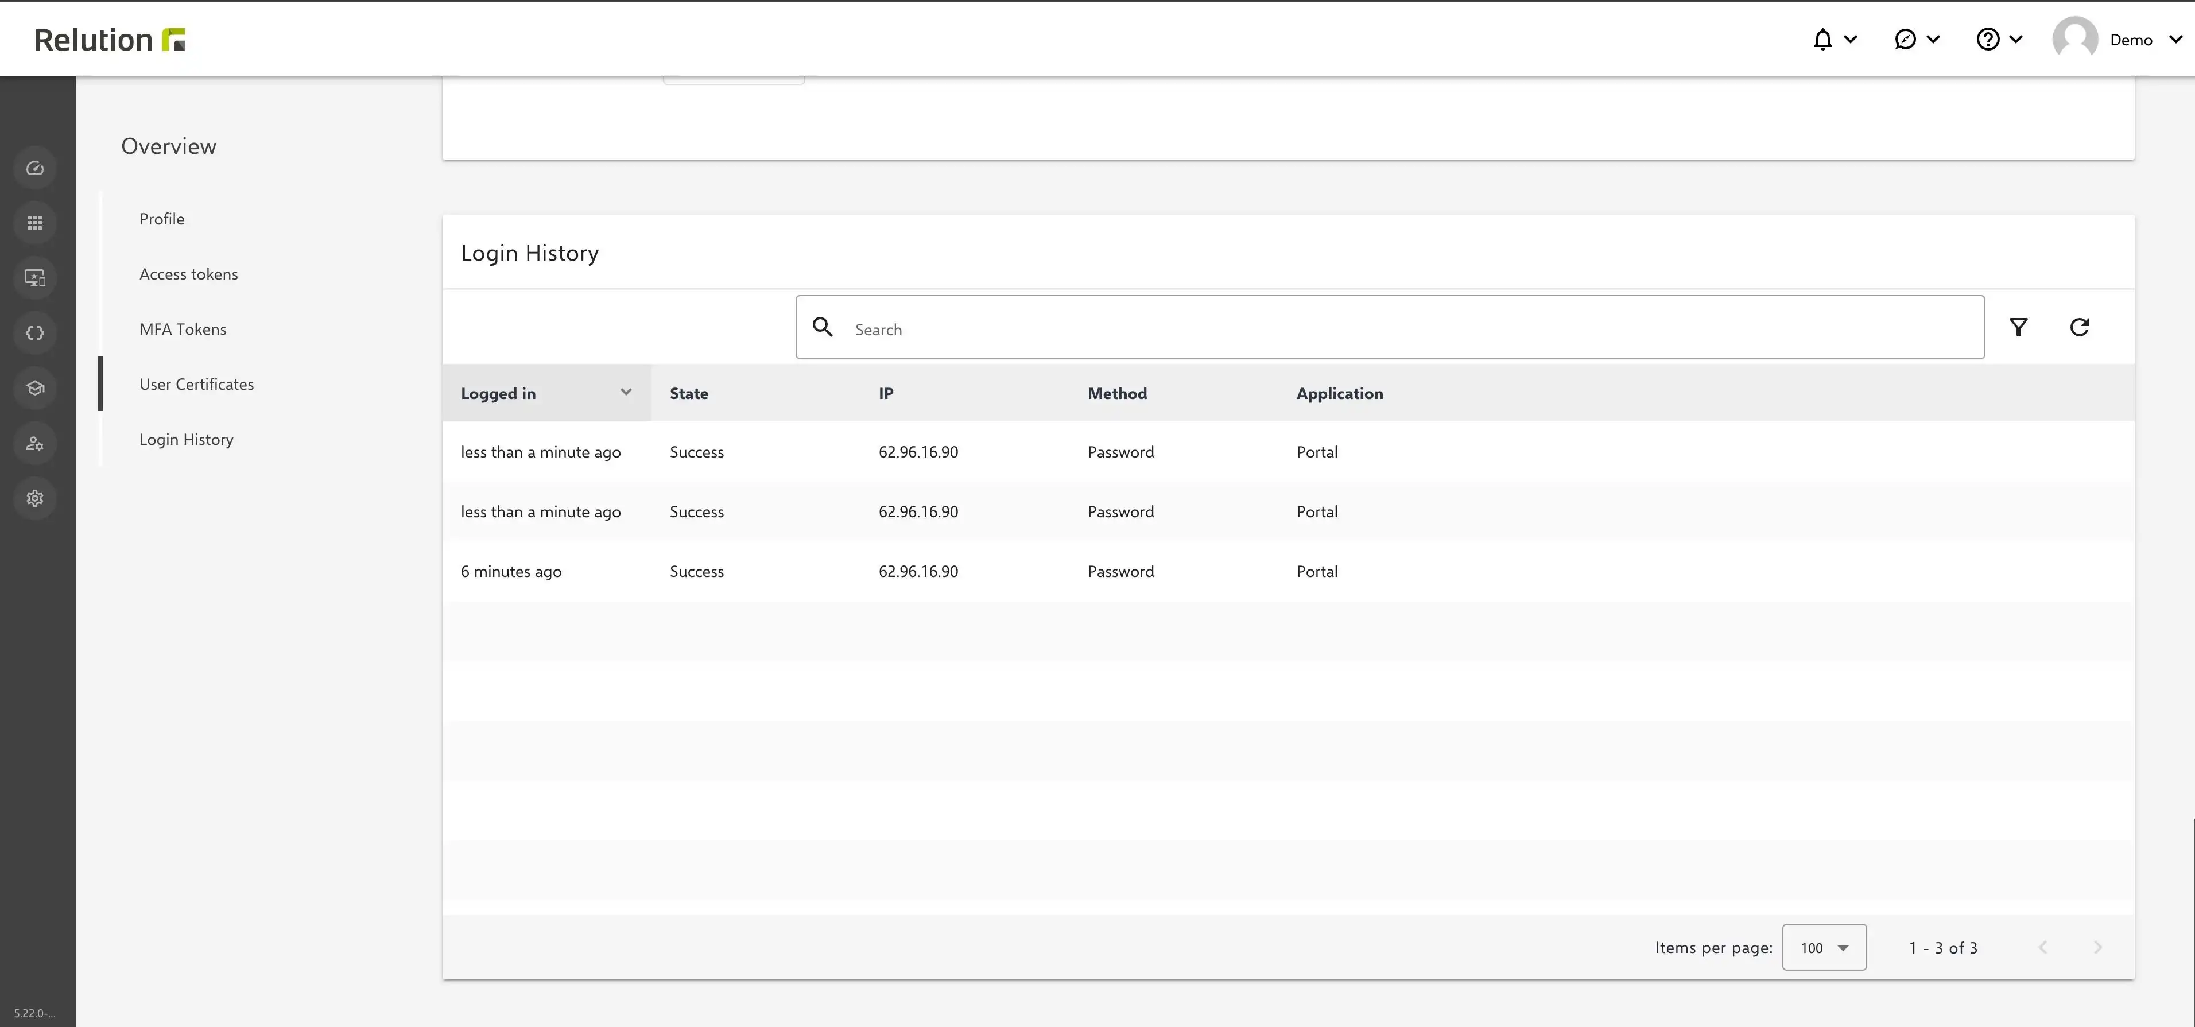Select the '6 minutes ago' row cell
Screen dimensions: 2195x1027
[x=511, y=572]
